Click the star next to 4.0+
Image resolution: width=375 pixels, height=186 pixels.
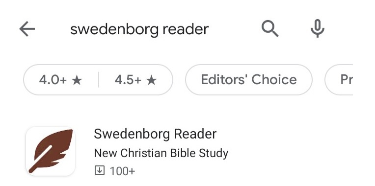[77, 80]
